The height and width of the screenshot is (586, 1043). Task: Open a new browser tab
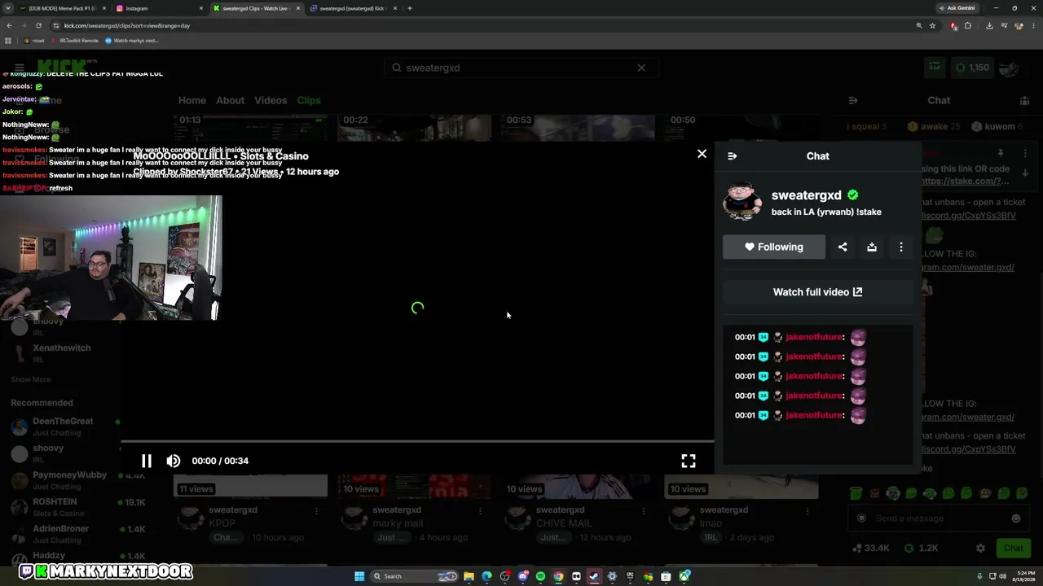[x=410, y=8]
